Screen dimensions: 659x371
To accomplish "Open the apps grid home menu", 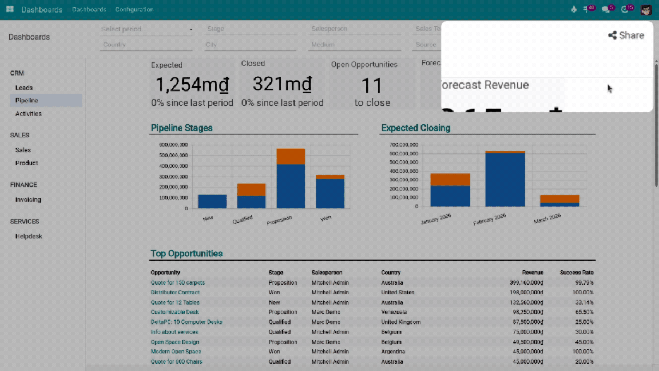I will 10,10.
